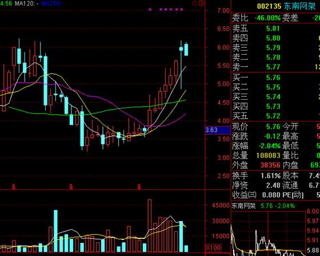Click the leftmost red $ marker
The height and width of the screenshot is (256, 320).
click(x=14, y=186)
